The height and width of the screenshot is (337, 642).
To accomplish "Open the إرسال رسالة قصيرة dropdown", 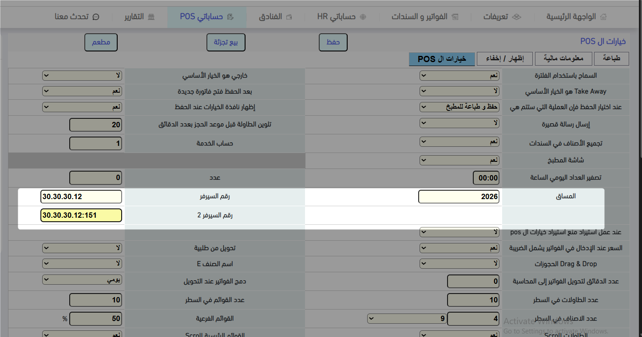I will tap(460, 123).
